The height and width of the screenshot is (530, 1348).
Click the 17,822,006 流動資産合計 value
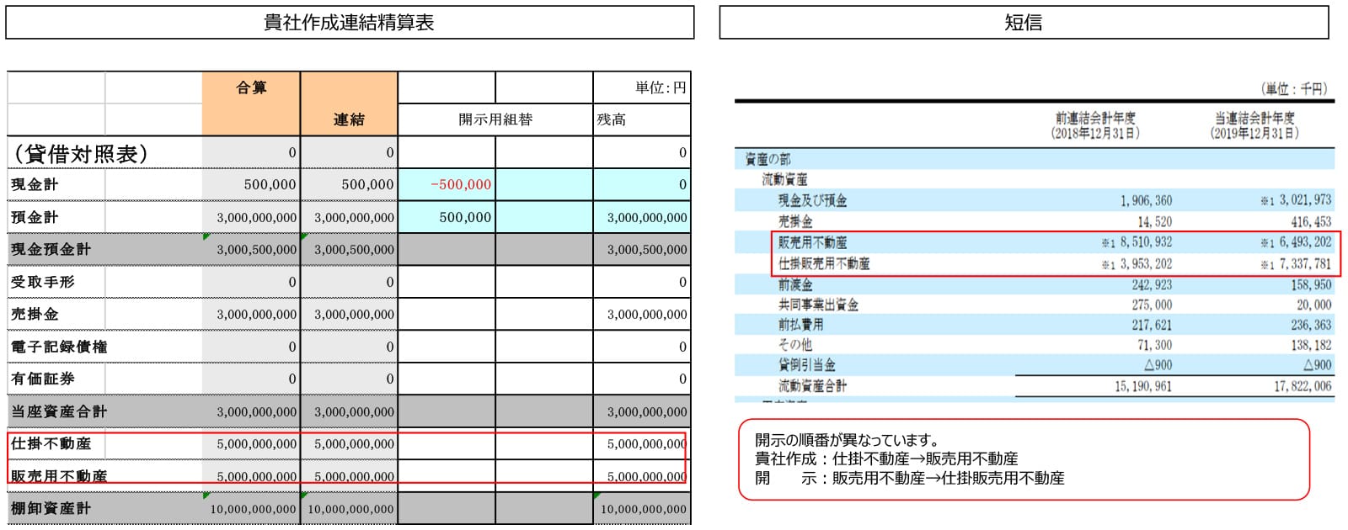click(x=1302, y=386)
